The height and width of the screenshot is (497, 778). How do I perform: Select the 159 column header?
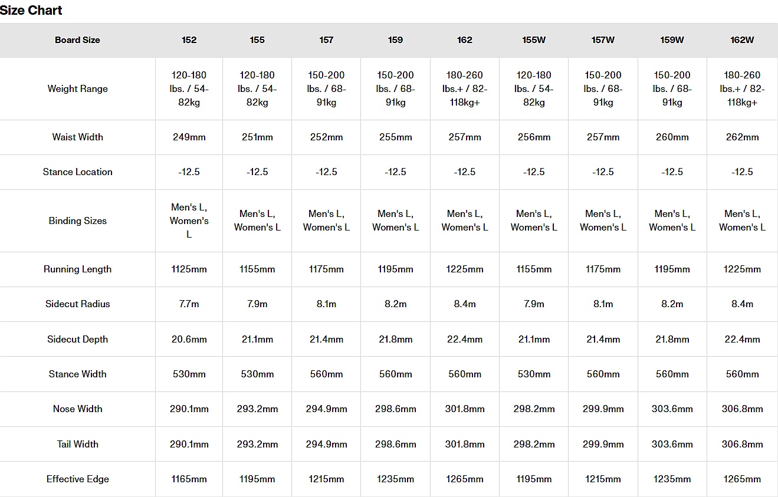(395, 40)
